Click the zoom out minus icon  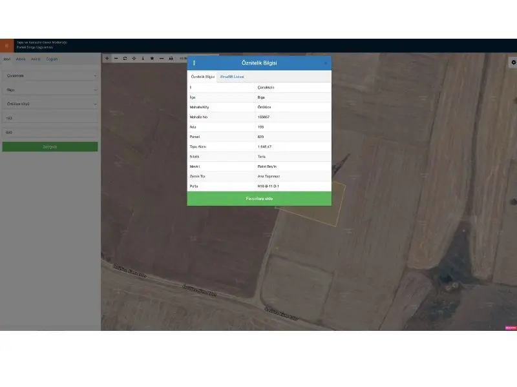pos(116,58)
